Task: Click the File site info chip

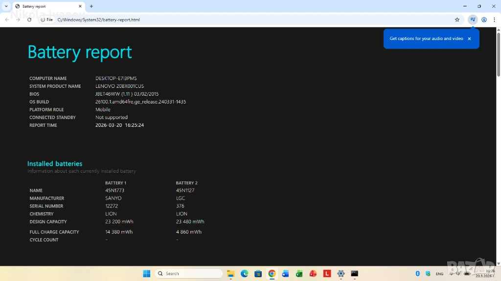Action: tap(46, 20)
